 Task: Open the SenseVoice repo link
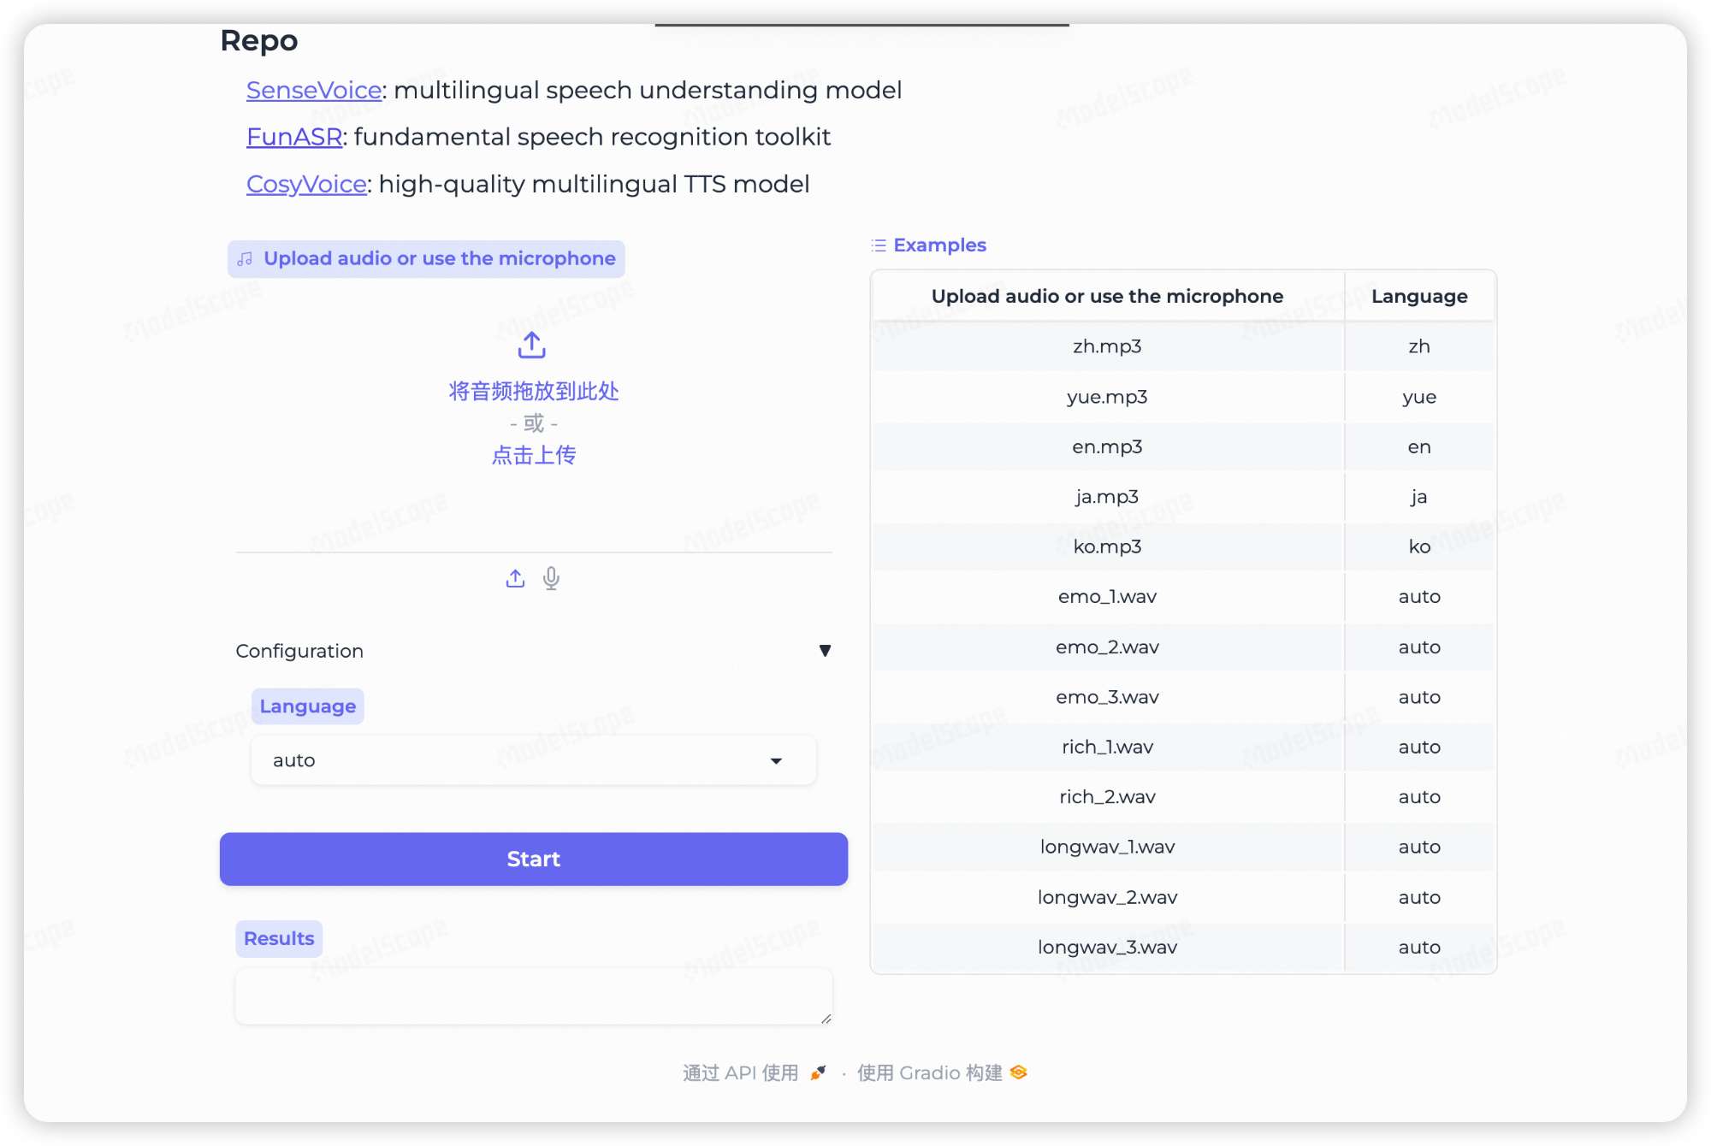click(x=313, y=91)
